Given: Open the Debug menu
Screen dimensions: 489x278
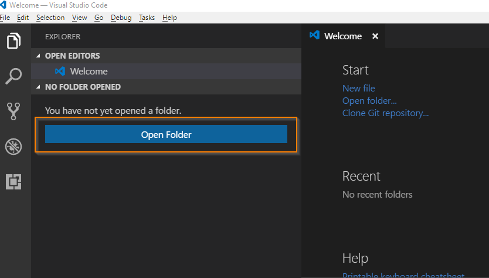Looking at the screenshot, I should pyautogui.click(x=121, y=18).
